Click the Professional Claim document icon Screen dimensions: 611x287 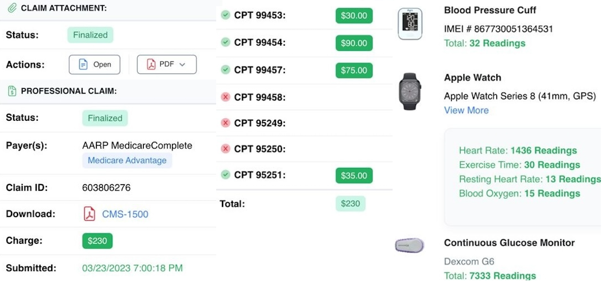coord(12,91)
